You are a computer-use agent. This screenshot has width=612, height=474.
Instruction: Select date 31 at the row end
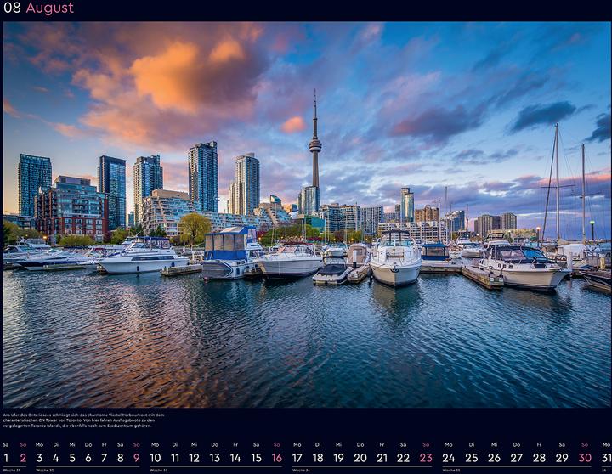(605, 458)
